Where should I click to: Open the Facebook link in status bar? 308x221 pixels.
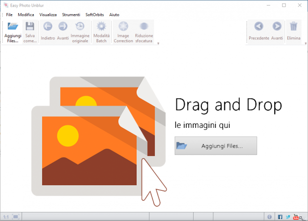(280, 217)
